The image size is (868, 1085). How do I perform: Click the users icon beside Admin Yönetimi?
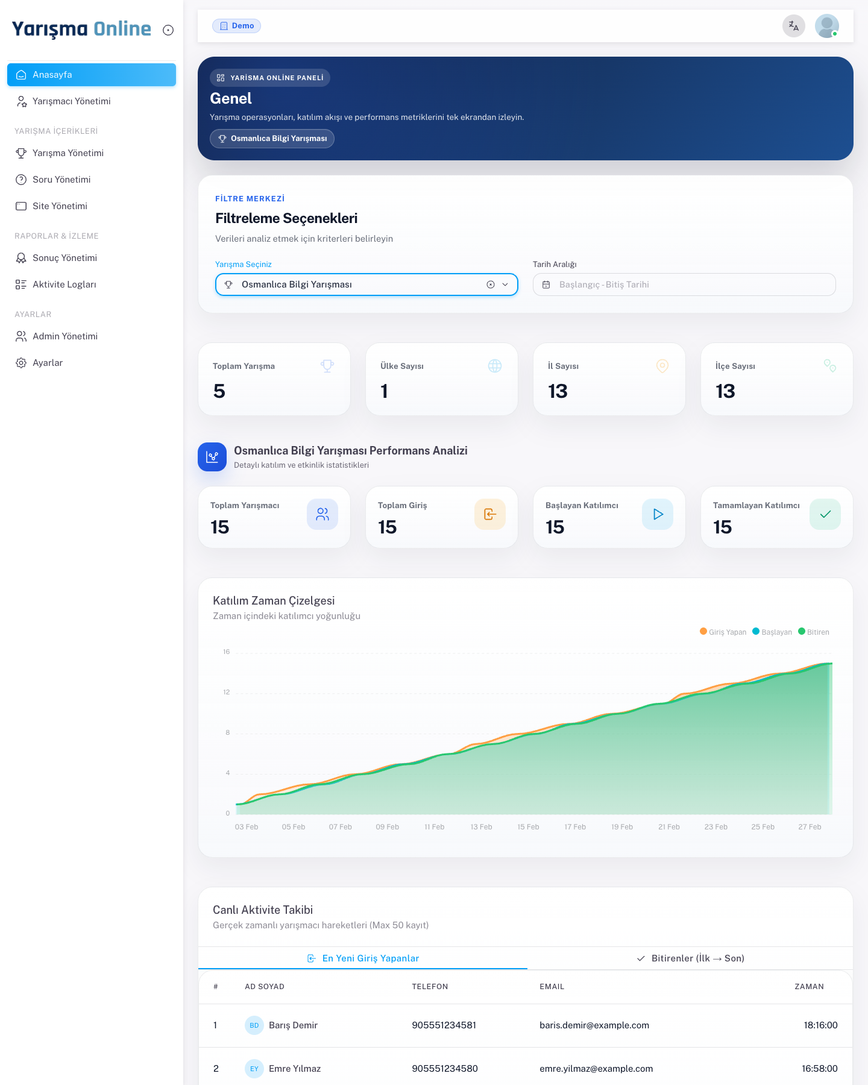pyautogui.click(x=21, y=336)
